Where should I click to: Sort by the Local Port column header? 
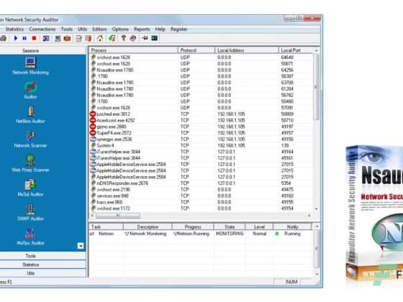296,50
